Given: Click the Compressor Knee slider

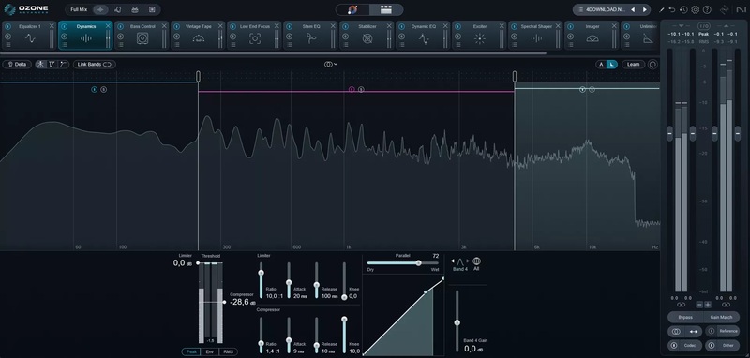Looking at the screenshot, I should 344,335.
